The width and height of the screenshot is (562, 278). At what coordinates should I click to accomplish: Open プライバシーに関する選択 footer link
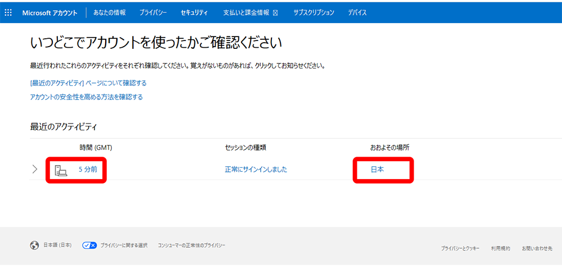pyautogui.click(x=124, y=245)
